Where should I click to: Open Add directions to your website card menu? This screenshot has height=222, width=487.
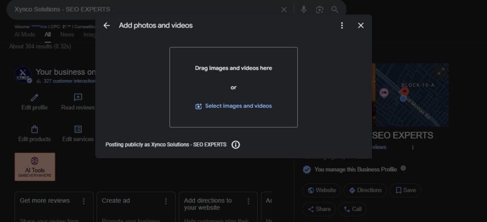coord(248,202)
